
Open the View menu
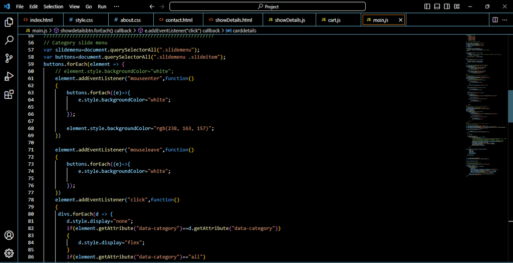pyautogui.click(x=74, y=7)
